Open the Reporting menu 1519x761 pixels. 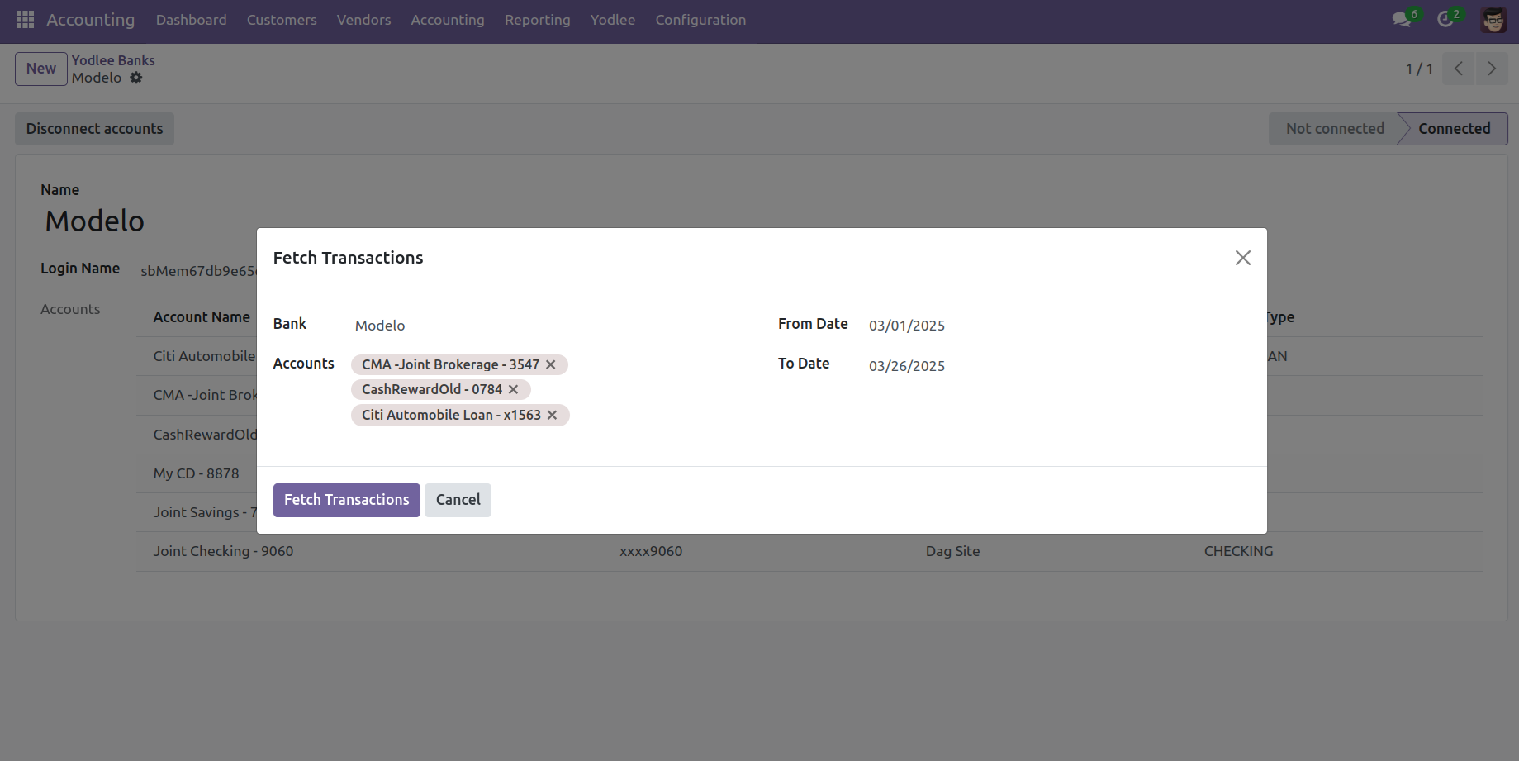pyautogui.click(x=537, y=20)
